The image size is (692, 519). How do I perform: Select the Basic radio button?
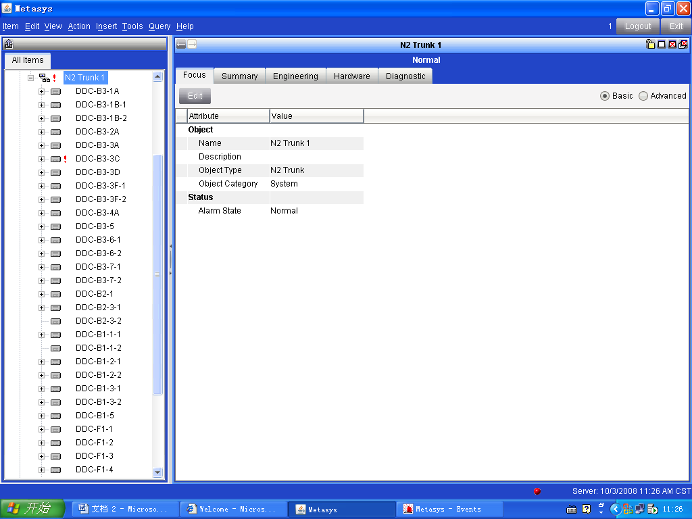(x=605, y=96)
